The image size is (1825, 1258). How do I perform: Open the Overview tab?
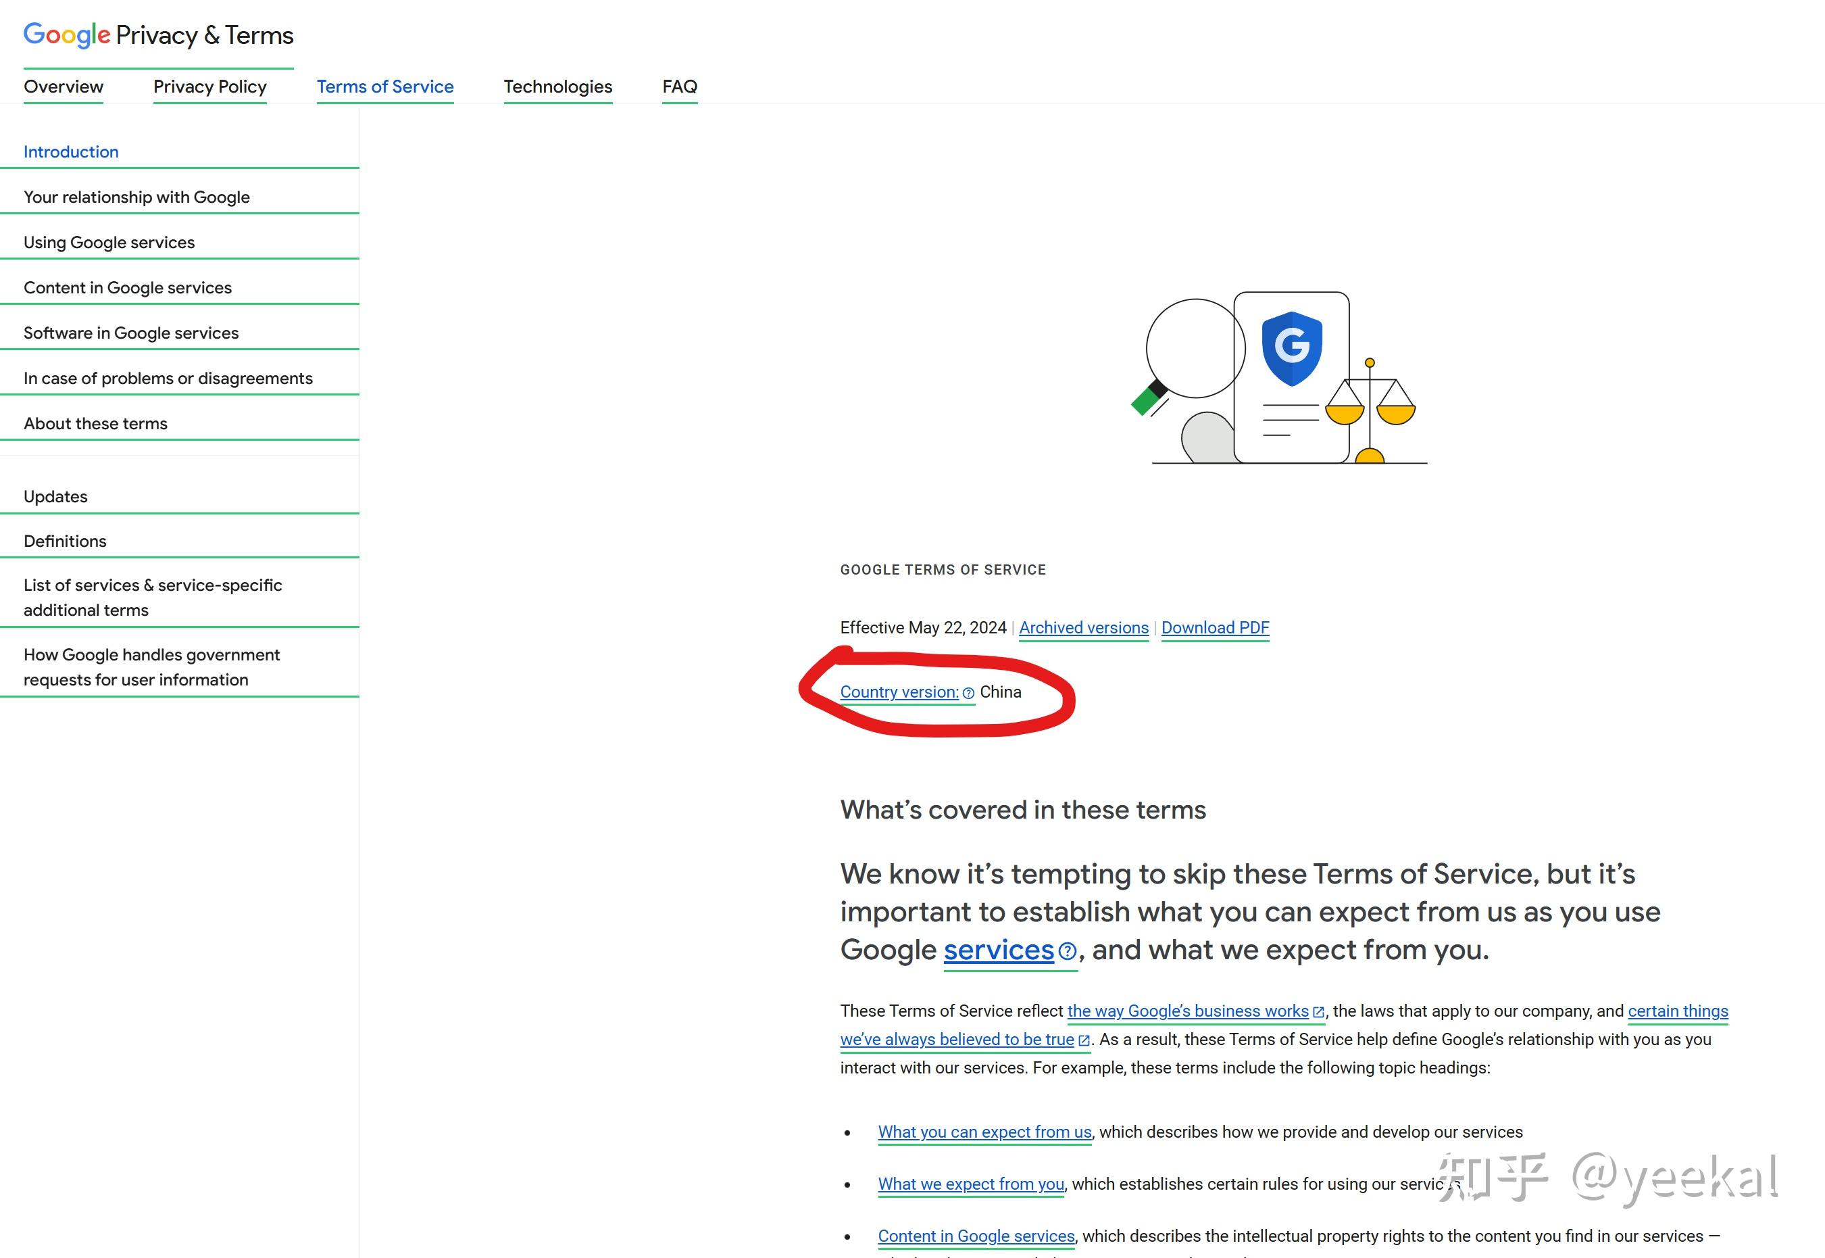click(63, 87)
